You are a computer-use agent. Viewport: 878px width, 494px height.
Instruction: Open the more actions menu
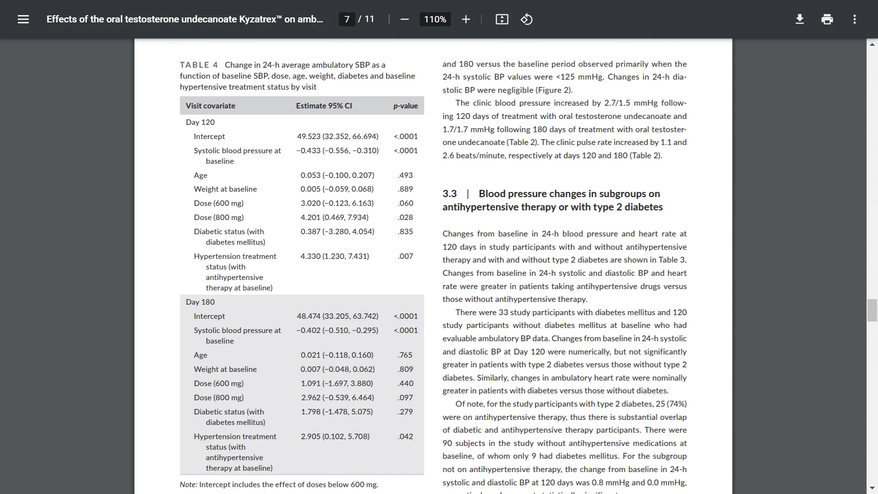pyautogui.click(x=854, y=19)
